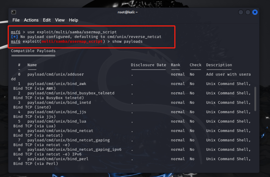270x177 pixels.
Task: Open the Actions menu
Action: [31, 20]
